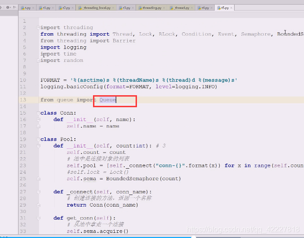Click line number 13 in the gutter
Screen dimensions: 304x238
pos(23,100)
